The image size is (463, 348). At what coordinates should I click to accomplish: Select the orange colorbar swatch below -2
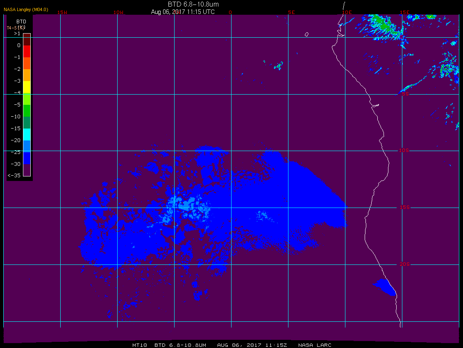[27, 75]
